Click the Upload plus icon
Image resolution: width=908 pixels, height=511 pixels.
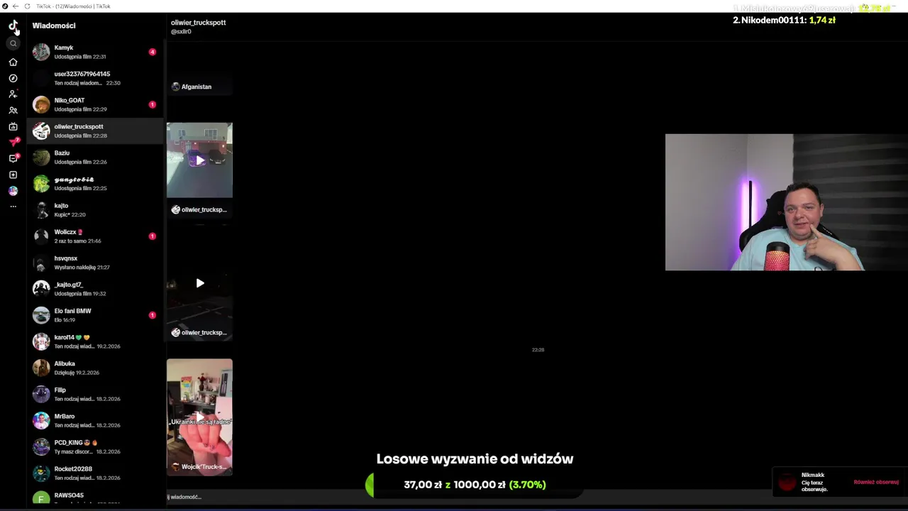pyautogui.click(x=13, y=175)
